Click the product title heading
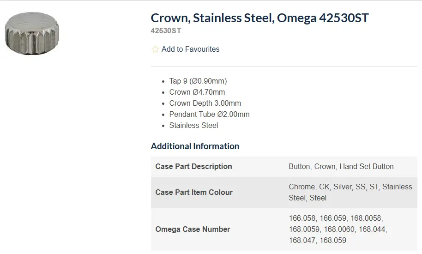The image size is (422, 254). point(259,18)
